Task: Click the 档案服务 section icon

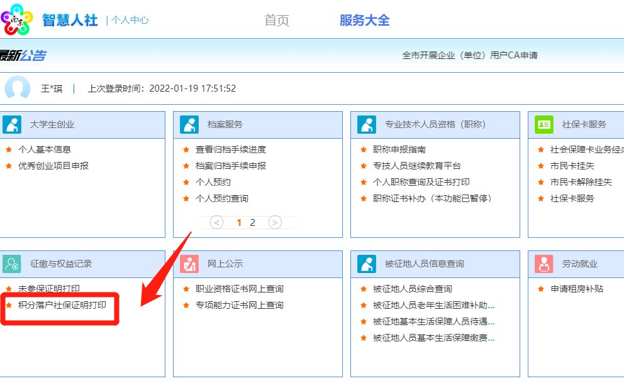Action: 189,124
